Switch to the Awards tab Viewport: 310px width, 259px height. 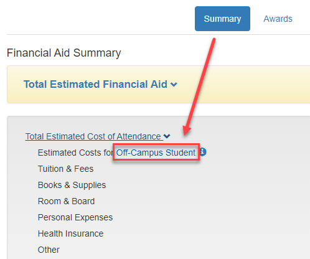point(278,19)
